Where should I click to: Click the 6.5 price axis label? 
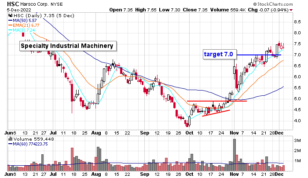[297, 66]
